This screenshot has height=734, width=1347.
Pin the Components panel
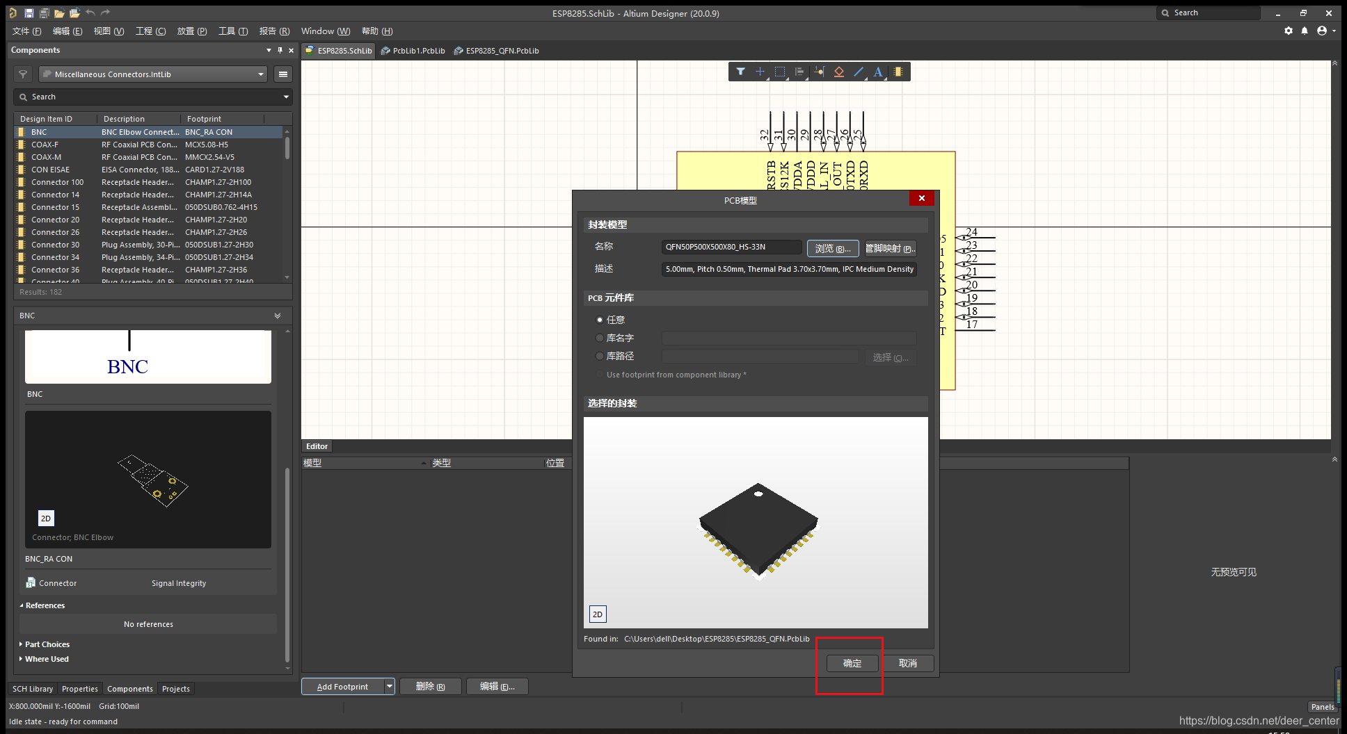[x=280, y=50]
